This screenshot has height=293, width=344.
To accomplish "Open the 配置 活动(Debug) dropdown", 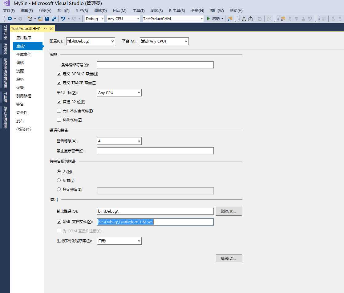I will [91, 41].
